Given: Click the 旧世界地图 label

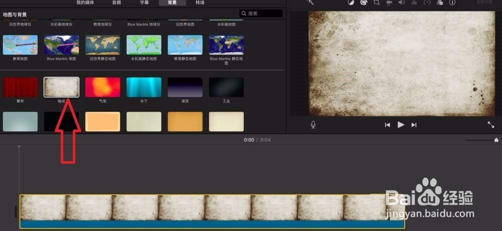Looking at the screenshot, I should [185, 24].
